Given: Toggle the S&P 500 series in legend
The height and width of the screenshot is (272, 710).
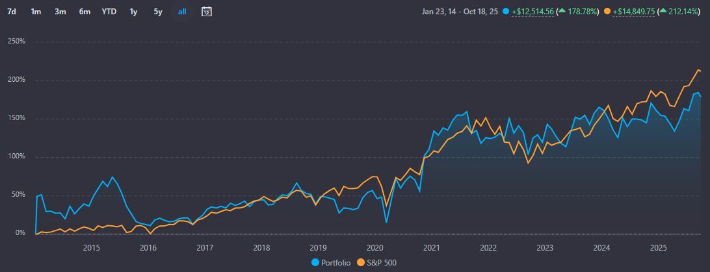Looking at the screenshot, I should point(378,263).
